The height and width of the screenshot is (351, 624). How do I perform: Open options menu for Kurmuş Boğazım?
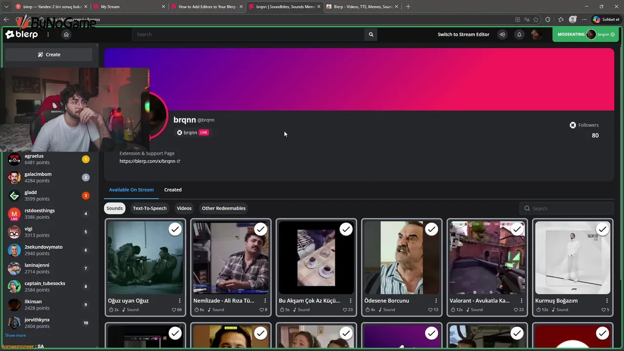[607, 301]
